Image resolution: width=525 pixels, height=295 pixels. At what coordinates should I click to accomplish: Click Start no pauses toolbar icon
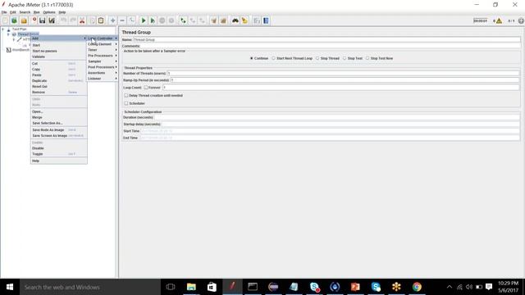click(153, 20)
